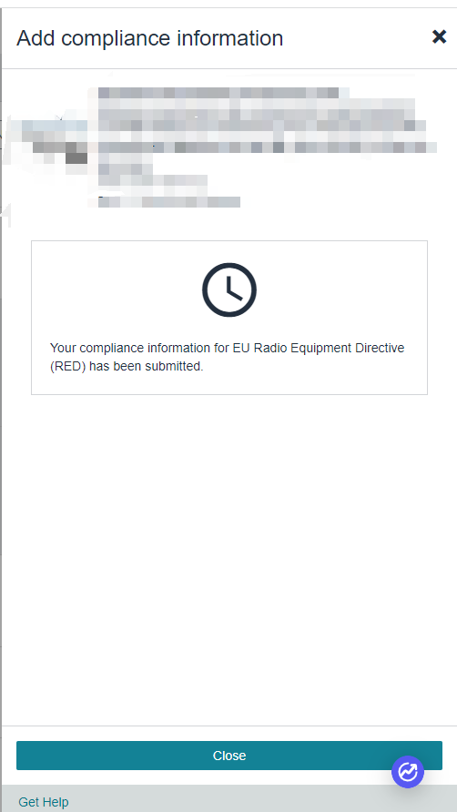Image resolution: width=457 pixels, height=812 pixels.
Task: Click the '(RED) has been submitted.' line
Action: click(x=127, y=366)
